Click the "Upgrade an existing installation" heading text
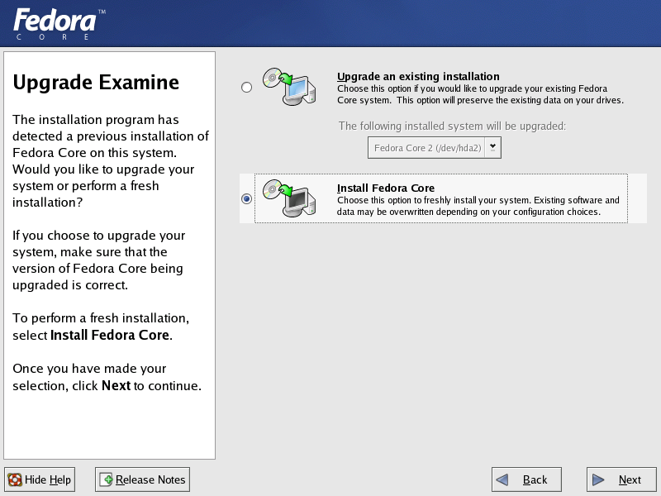The image size is (661, 496). click(418, 76)
